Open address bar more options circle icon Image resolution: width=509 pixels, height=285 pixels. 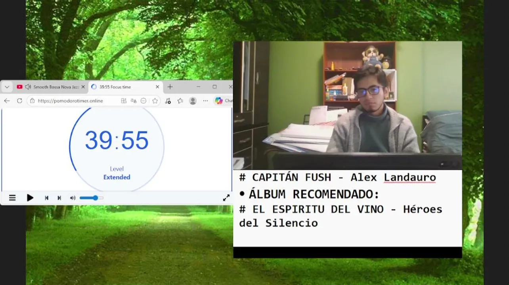pos(144,101)
